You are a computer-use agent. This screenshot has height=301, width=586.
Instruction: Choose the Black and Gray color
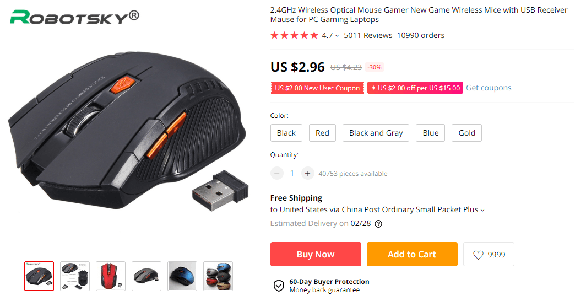376,133
